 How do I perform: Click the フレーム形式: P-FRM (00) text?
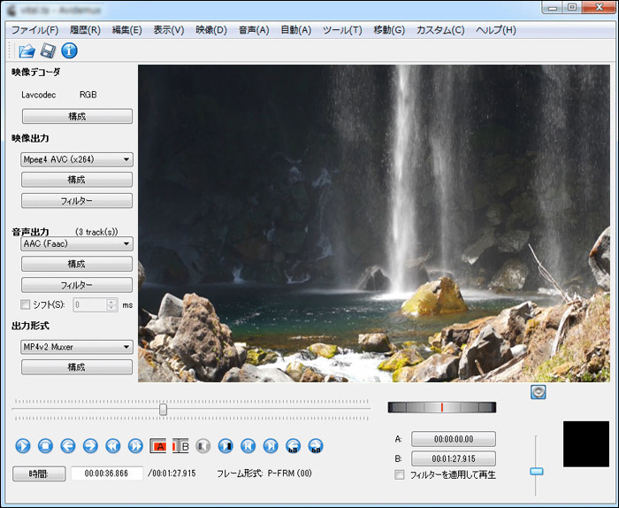(264, 473)
